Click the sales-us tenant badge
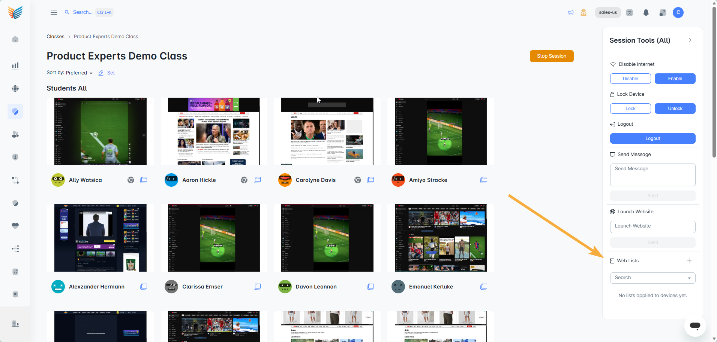Screen dimensions: 717x342 pyautogui.click(x=608, y=12)
